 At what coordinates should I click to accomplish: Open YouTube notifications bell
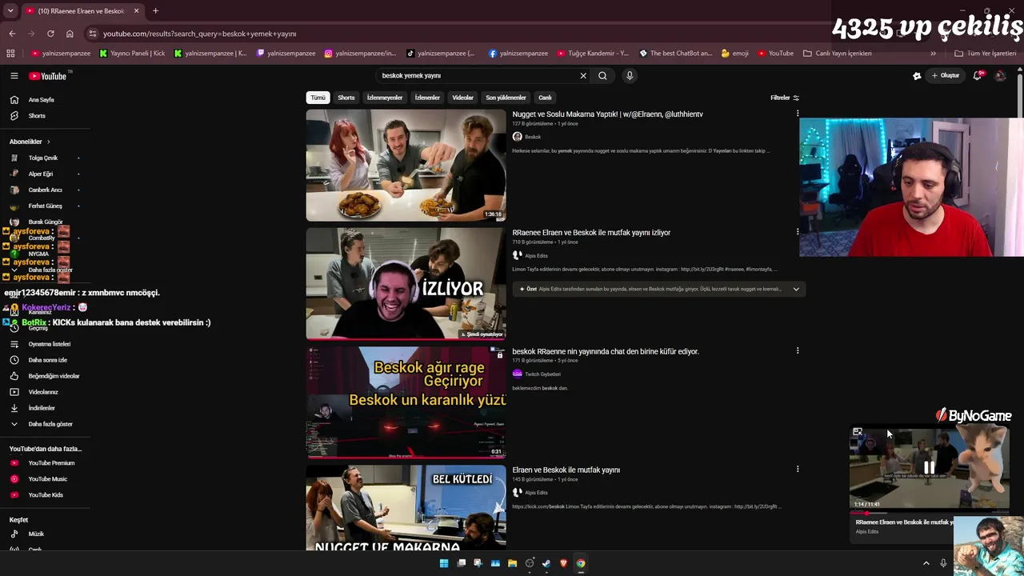(977, 76)
